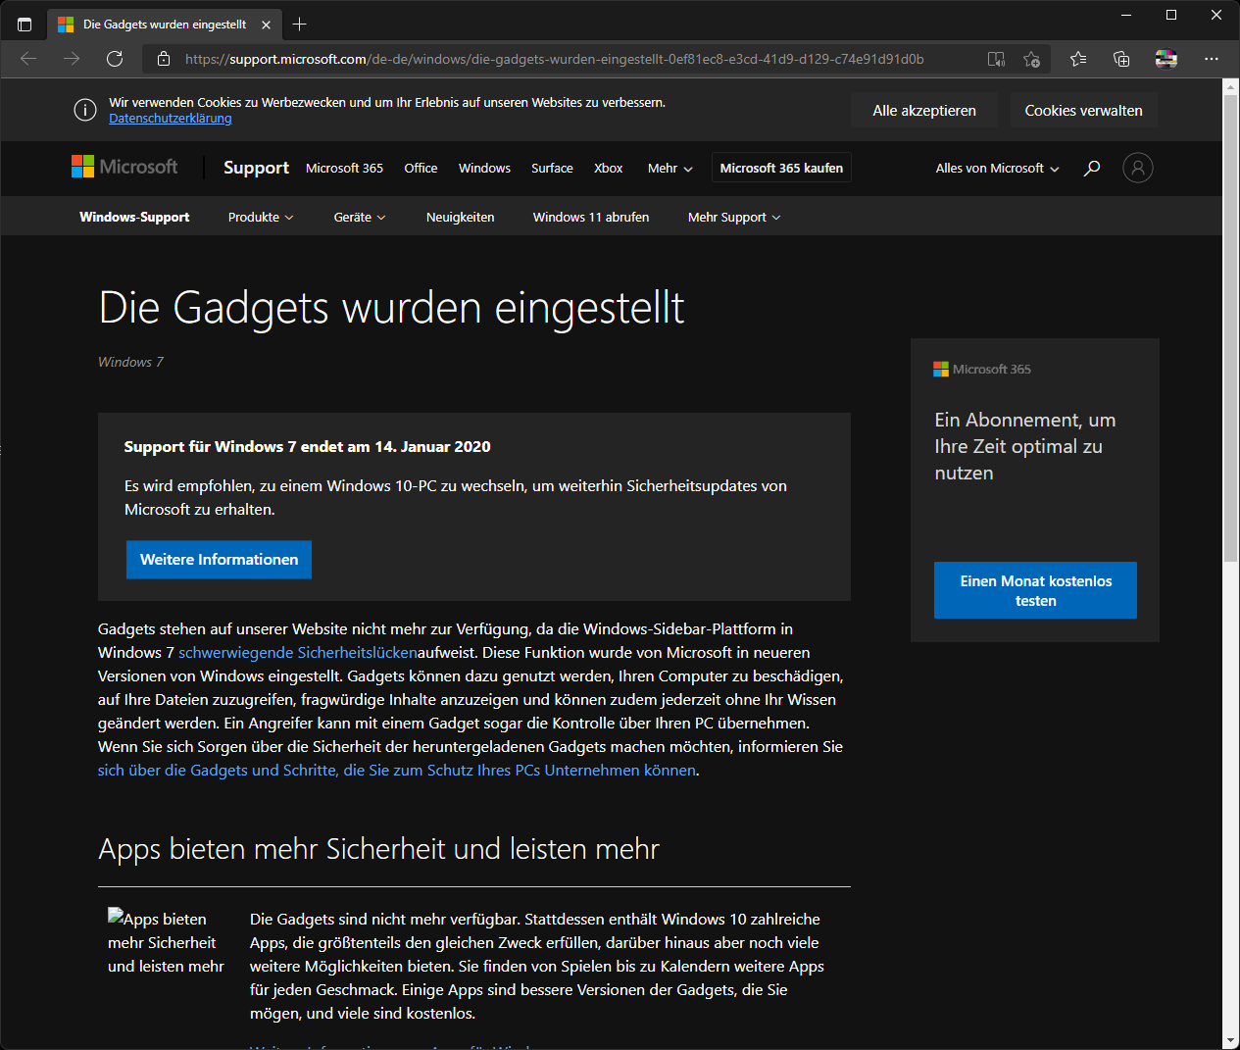Add page to favorites with star-plus icon

click(x=1031, y=59)
